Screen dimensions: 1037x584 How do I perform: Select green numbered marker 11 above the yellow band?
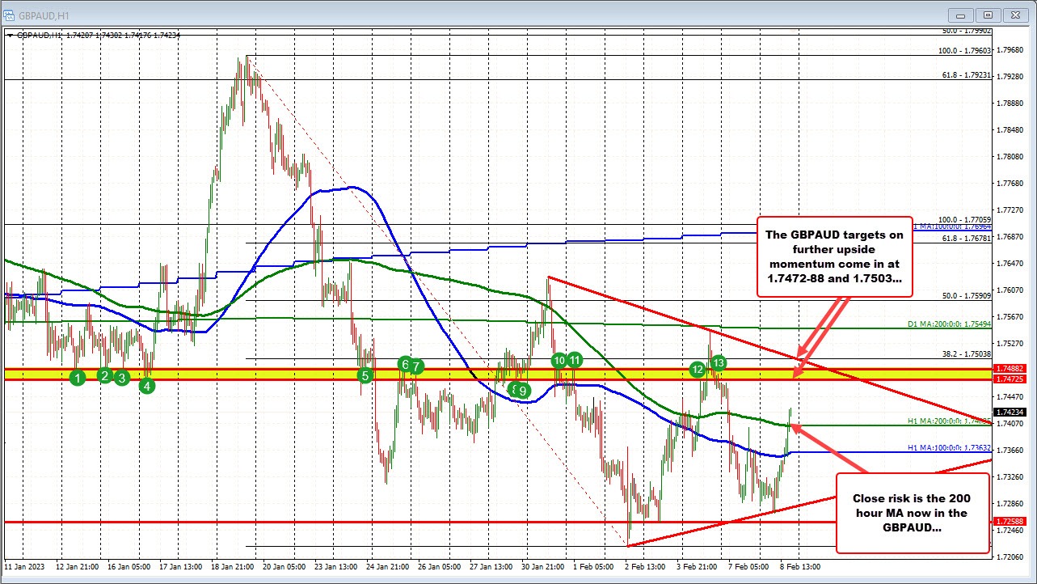point(575,361)
